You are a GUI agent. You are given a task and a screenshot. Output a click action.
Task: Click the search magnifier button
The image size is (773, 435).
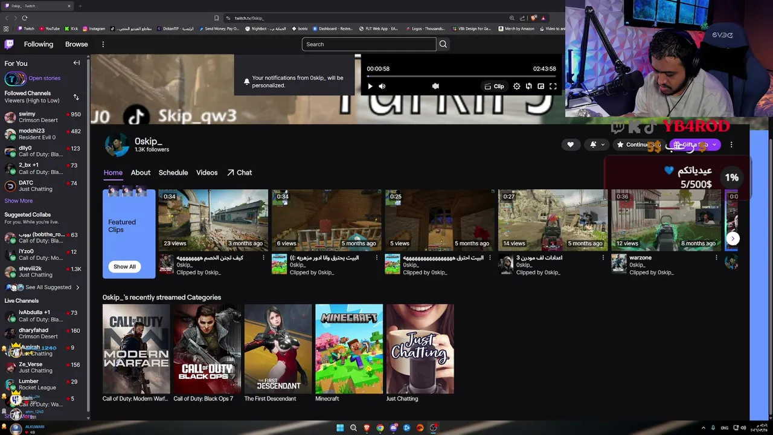(x=443, y=44)
